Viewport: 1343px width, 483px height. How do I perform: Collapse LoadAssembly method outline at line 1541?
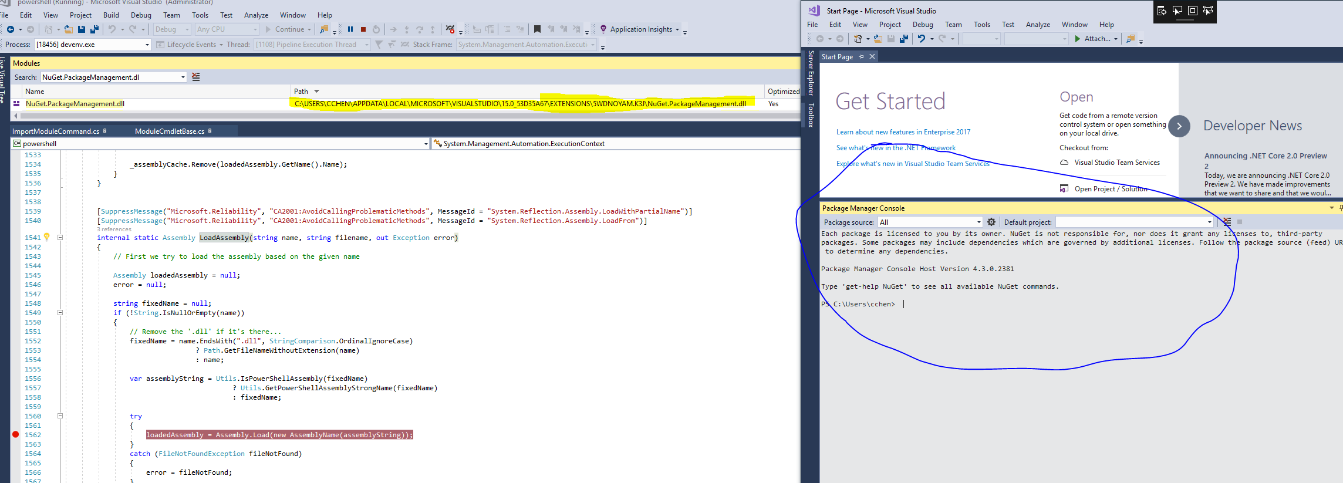(x=60, y=238)
